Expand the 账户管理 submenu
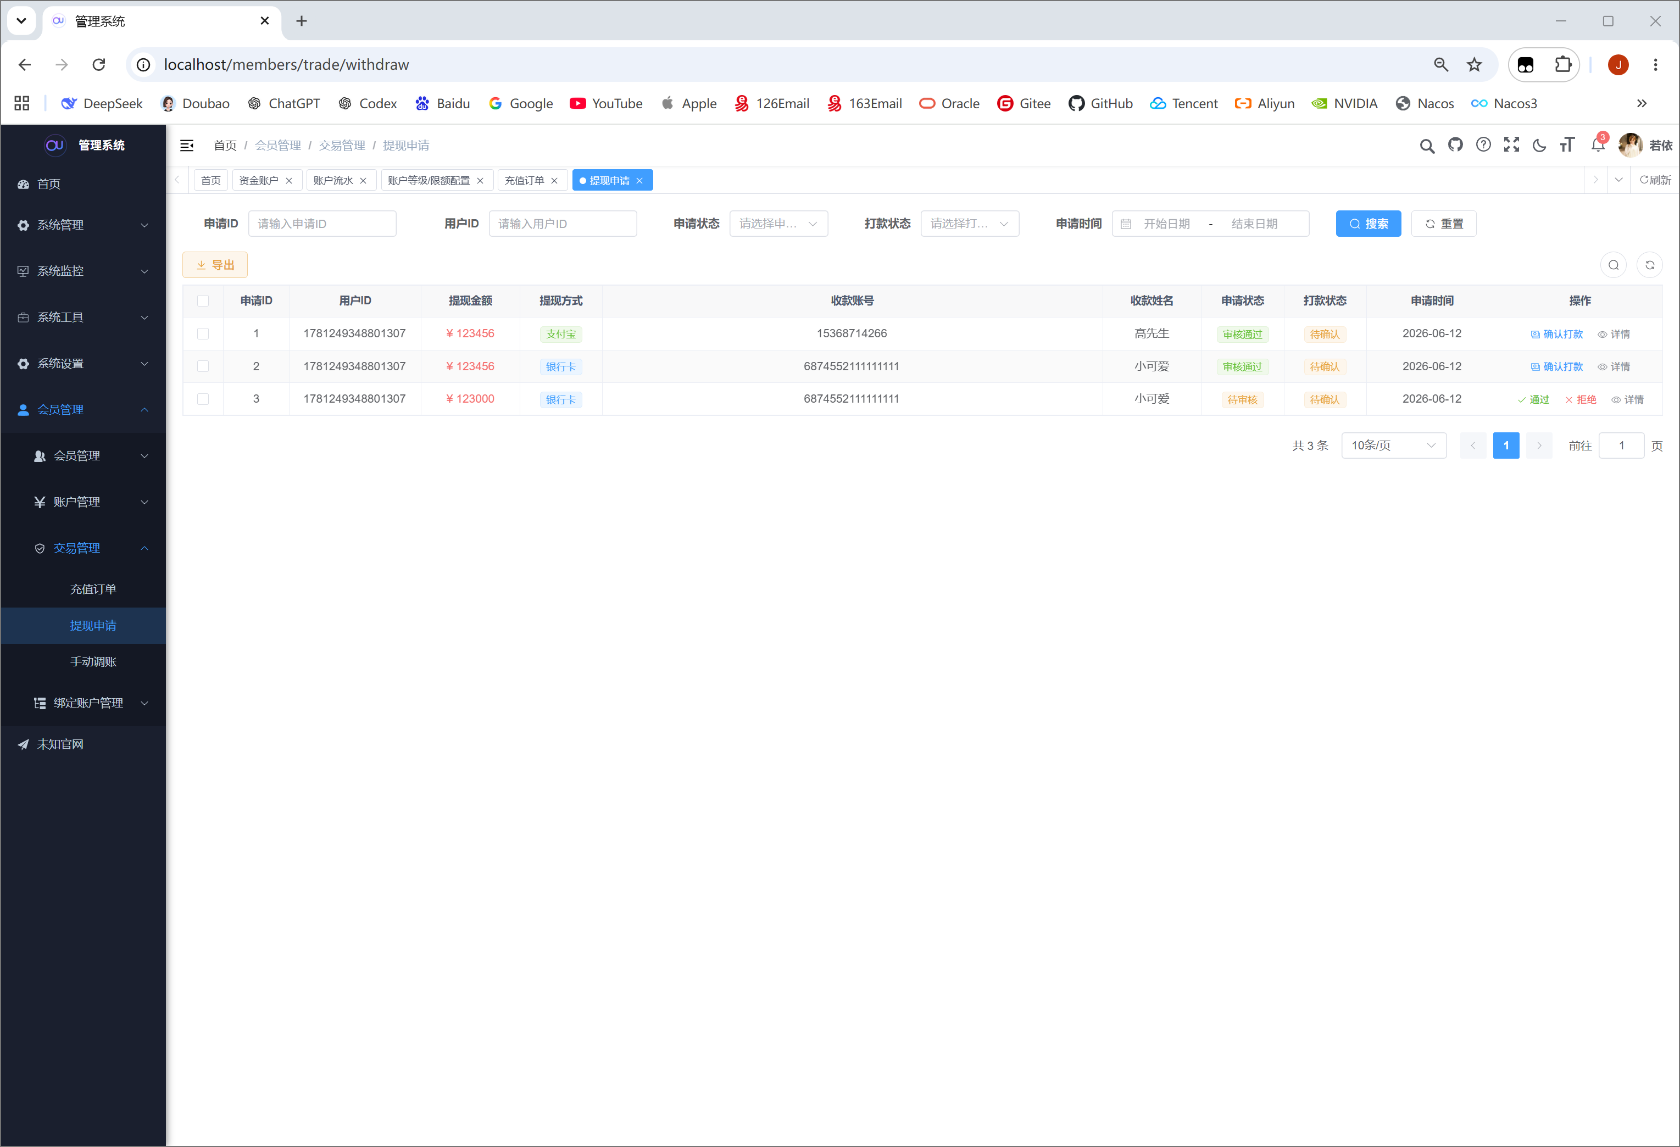1680x1147 pixels. pos(83,502)
